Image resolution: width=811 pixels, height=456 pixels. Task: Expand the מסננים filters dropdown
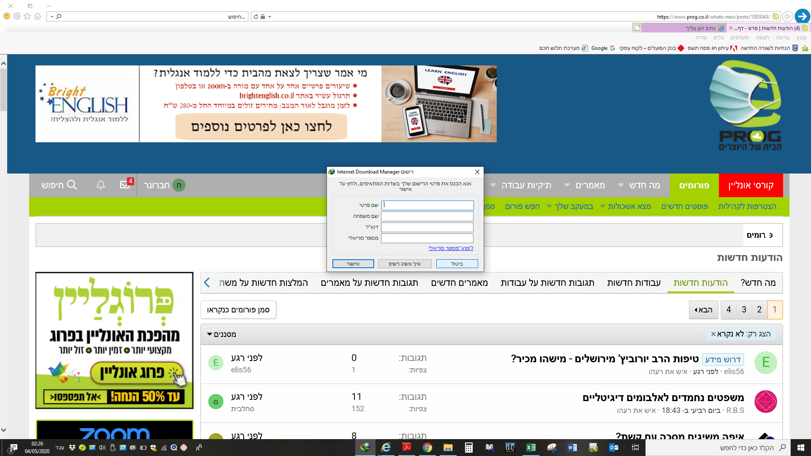point(221,334)
